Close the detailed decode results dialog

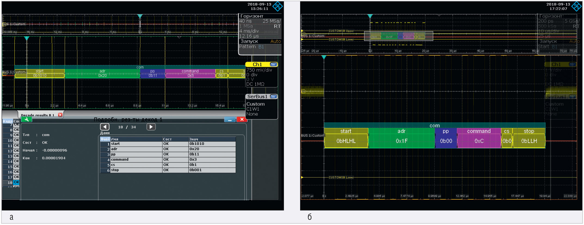point(242,119)
